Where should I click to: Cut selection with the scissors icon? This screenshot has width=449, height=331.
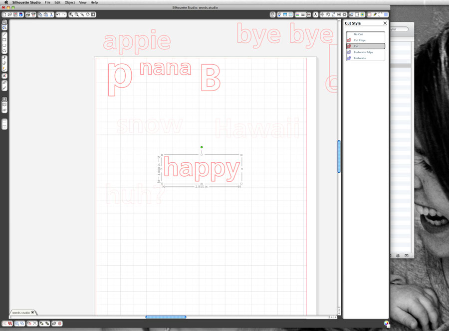(51, 14)
